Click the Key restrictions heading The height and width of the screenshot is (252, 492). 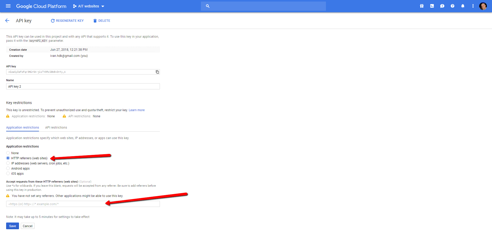pos(19,103)
